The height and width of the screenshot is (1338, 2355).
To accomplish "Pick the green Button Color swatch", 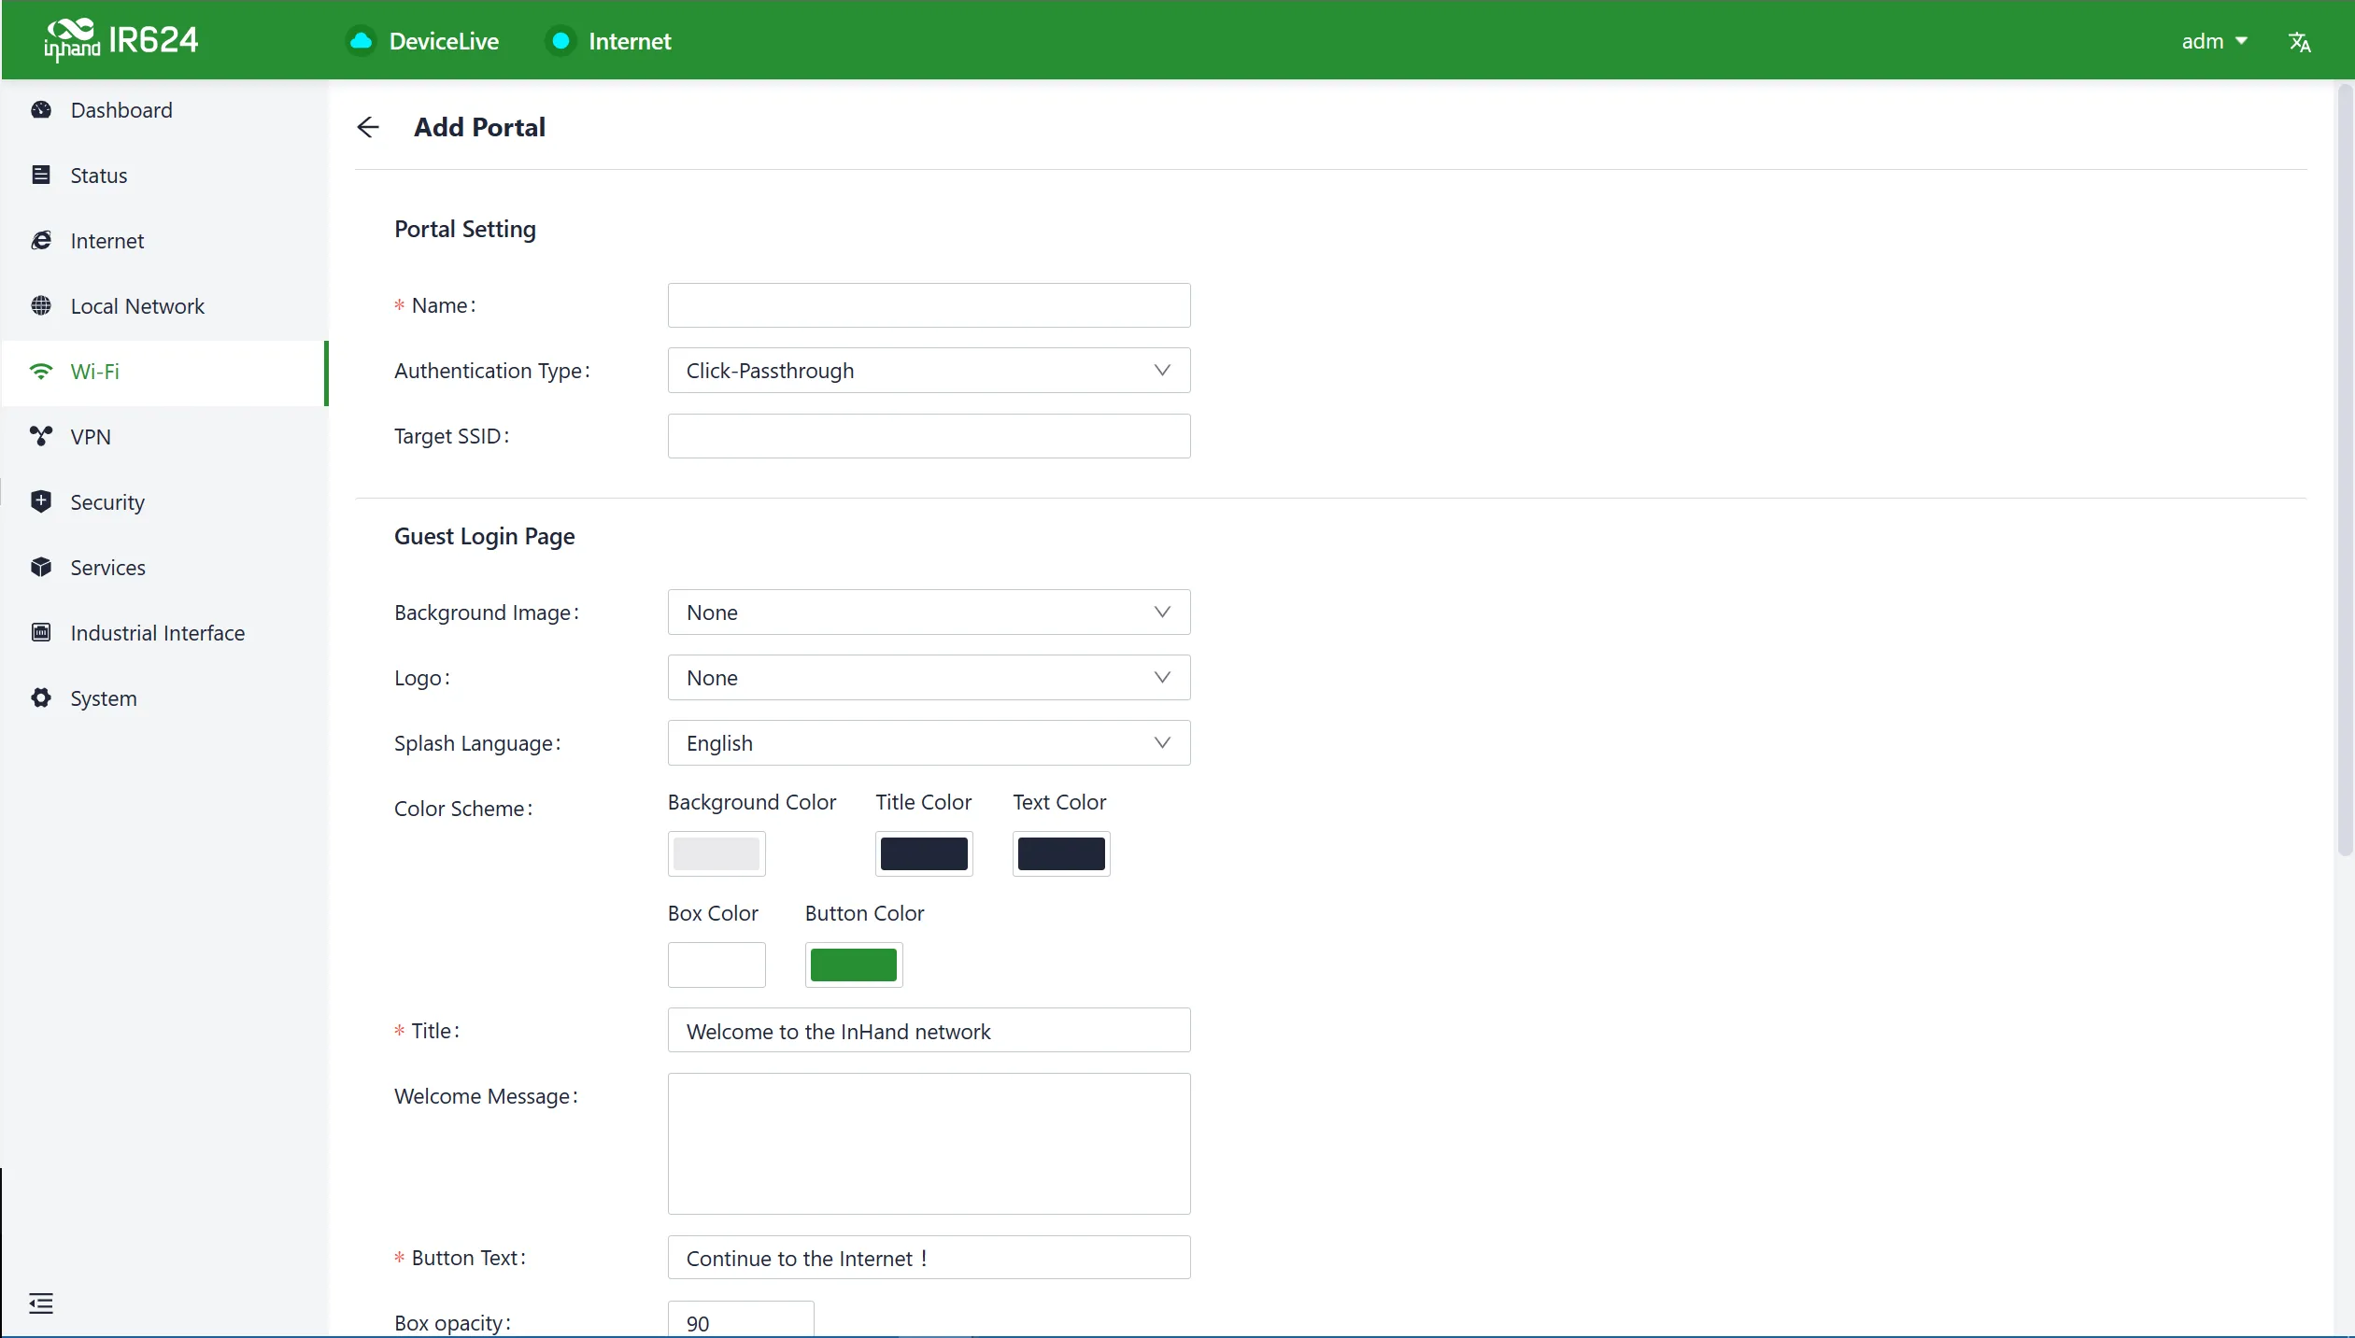I will pyautogui.click(x=854, y=965).
